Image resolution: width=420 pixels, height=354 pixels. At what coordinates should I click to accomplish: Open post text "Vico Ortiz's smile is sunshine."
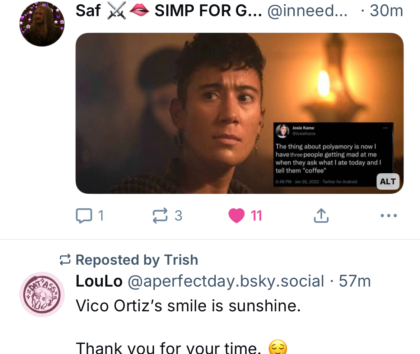click(188, 306)
